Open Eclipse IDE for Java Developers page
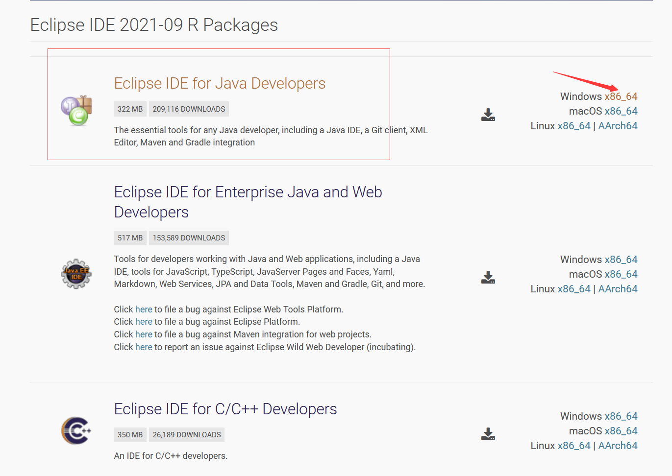Screen dimensions: 672x476 point(220,83)
